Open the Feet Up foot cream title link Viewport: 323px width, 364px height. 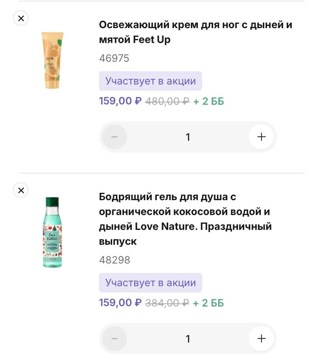click(x=195, y=32)
